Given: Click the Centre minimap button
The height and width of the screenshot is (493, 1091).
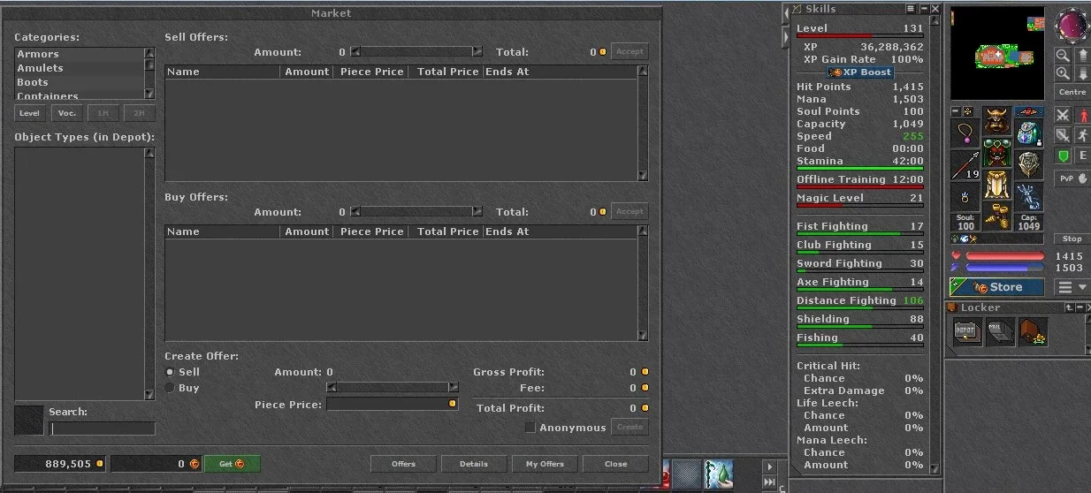Looking at the screenshot, I should click(x=1072, y=92).
